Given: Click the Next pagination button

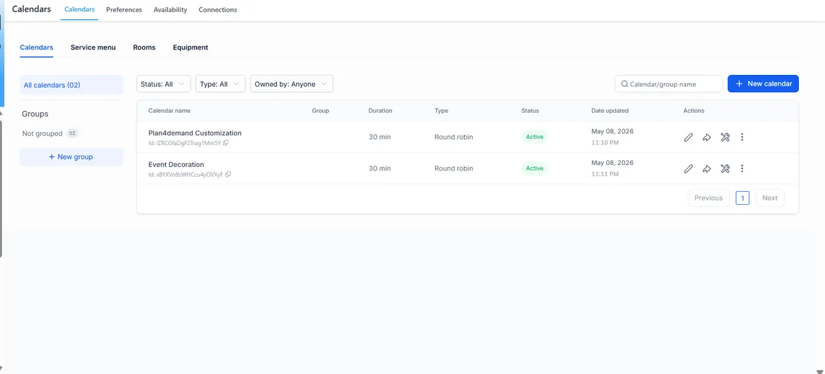Looking at the screenshot, I should pyautogui.click(x=770, y=198).
